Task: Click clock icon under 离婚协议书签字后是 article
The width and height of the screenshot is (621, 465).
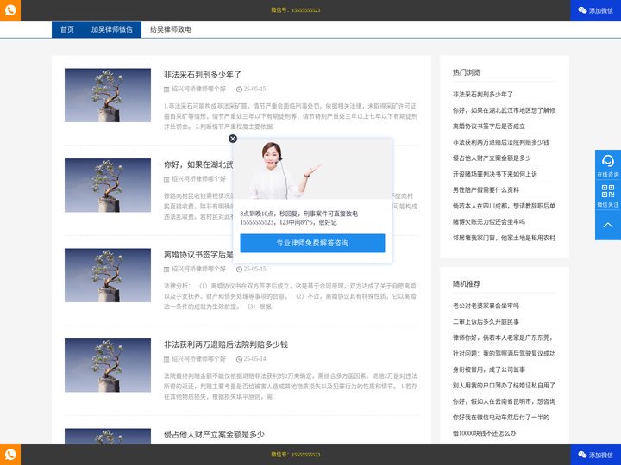Action: pyautogui.click(x=239, y=270)
